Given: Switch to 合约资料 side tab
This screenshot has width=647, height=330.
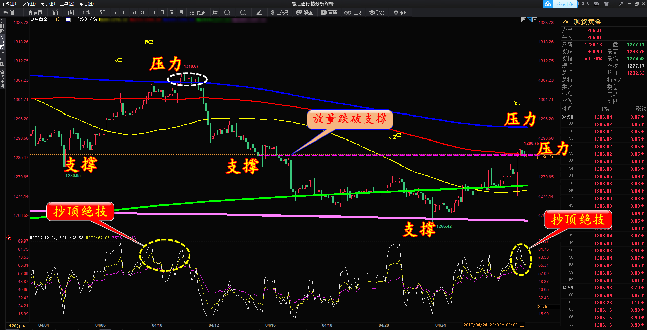Looking at the screenshot, I should (x=2, y=79).
